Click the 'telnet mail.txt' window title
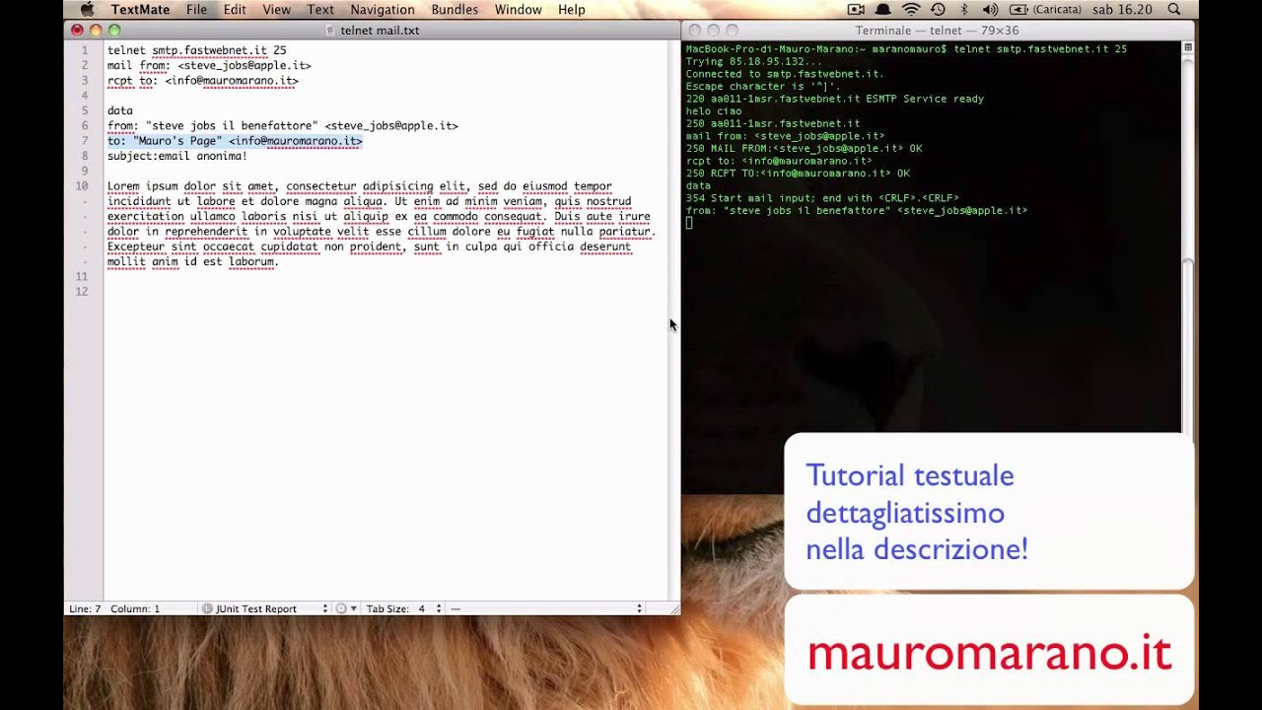This screenshot has height=710, width=1262. [380, 31]
